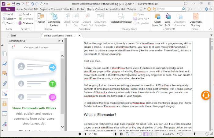Click the 'Share Comments with Others' heading
This screenshot has height=138, width=214.
tap(34, 108)
